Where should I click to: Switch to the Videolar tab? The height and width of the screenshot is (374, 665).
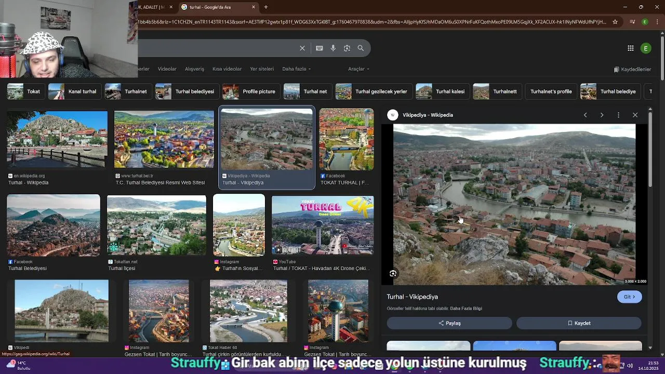(167, 69)
